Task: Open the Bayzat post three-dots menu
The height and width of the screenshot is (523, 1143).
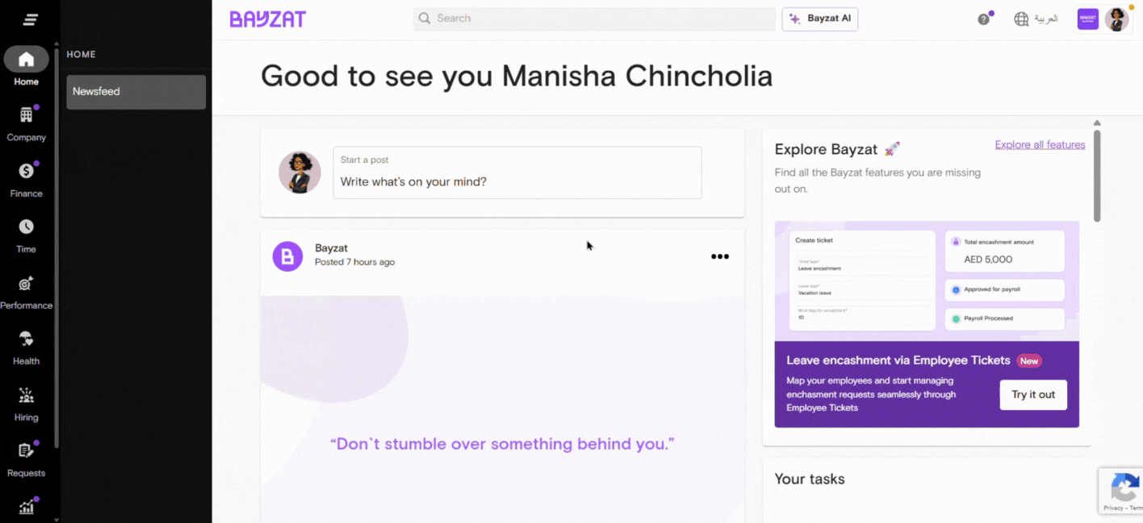Action: point(720,256)
